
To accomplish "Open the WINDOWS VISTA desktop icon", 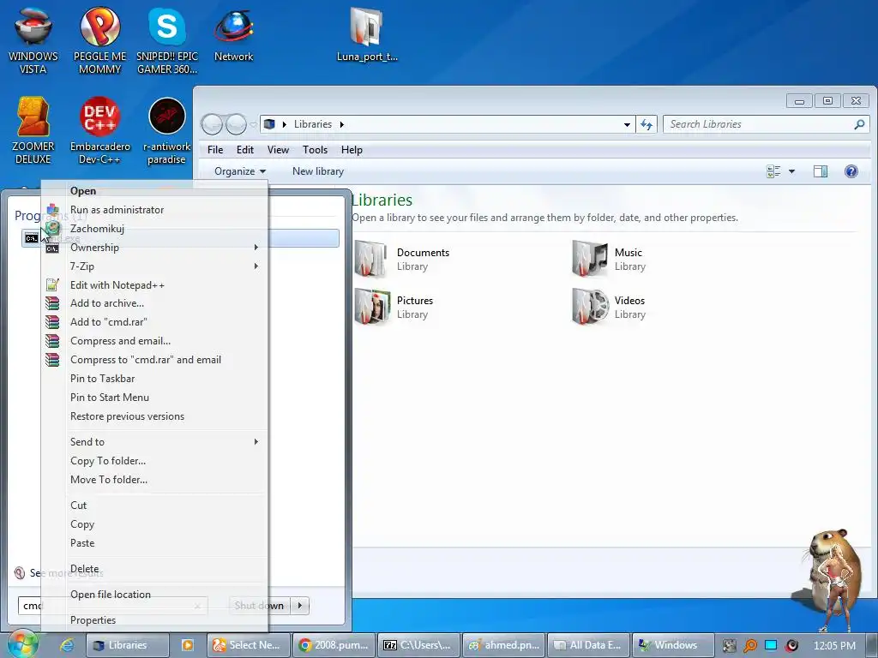I will [33, 40].
